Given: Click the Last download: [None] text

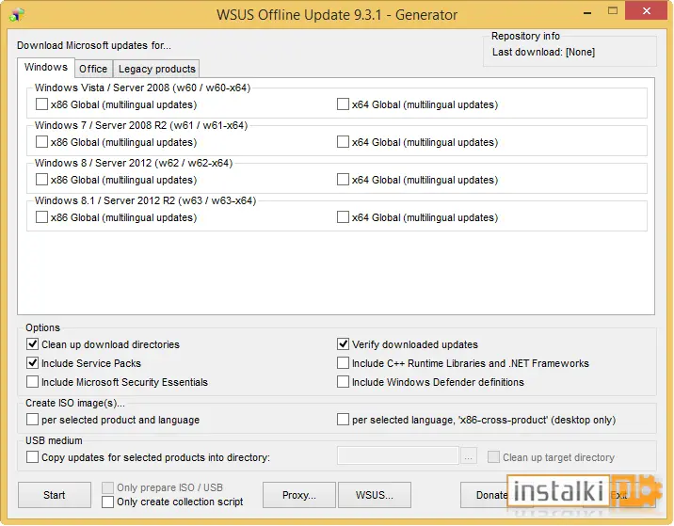Looking at the screenshot, I should [x=543, y=52].
